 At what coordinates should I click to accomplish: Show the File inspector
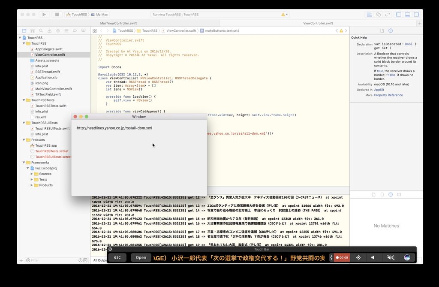pyautogui.click(x=382, y=30)
